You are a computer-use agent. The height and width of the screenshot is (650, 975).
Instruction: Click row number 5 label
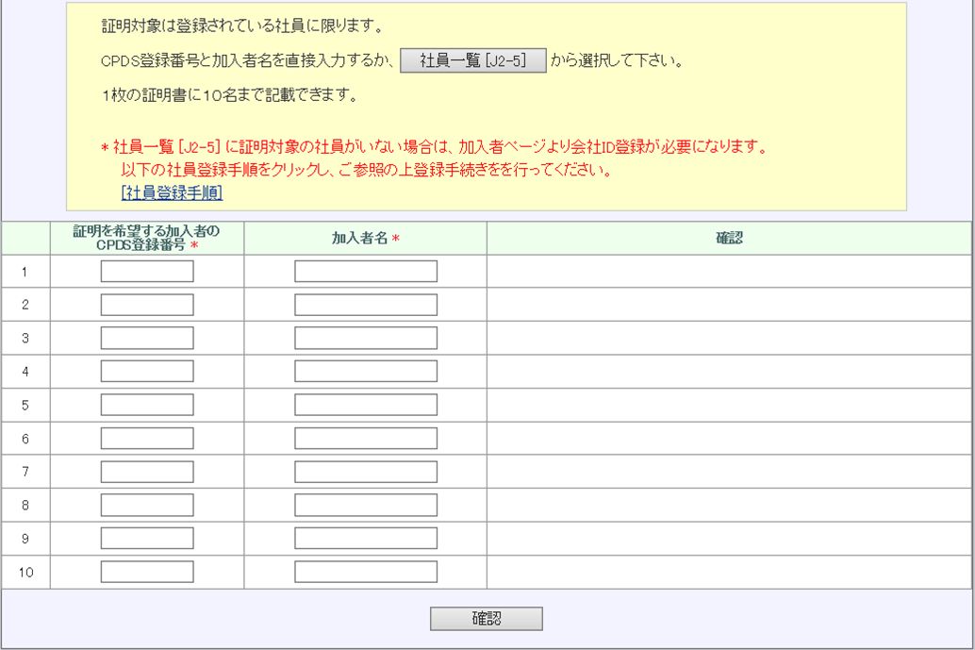coord(25,405)
